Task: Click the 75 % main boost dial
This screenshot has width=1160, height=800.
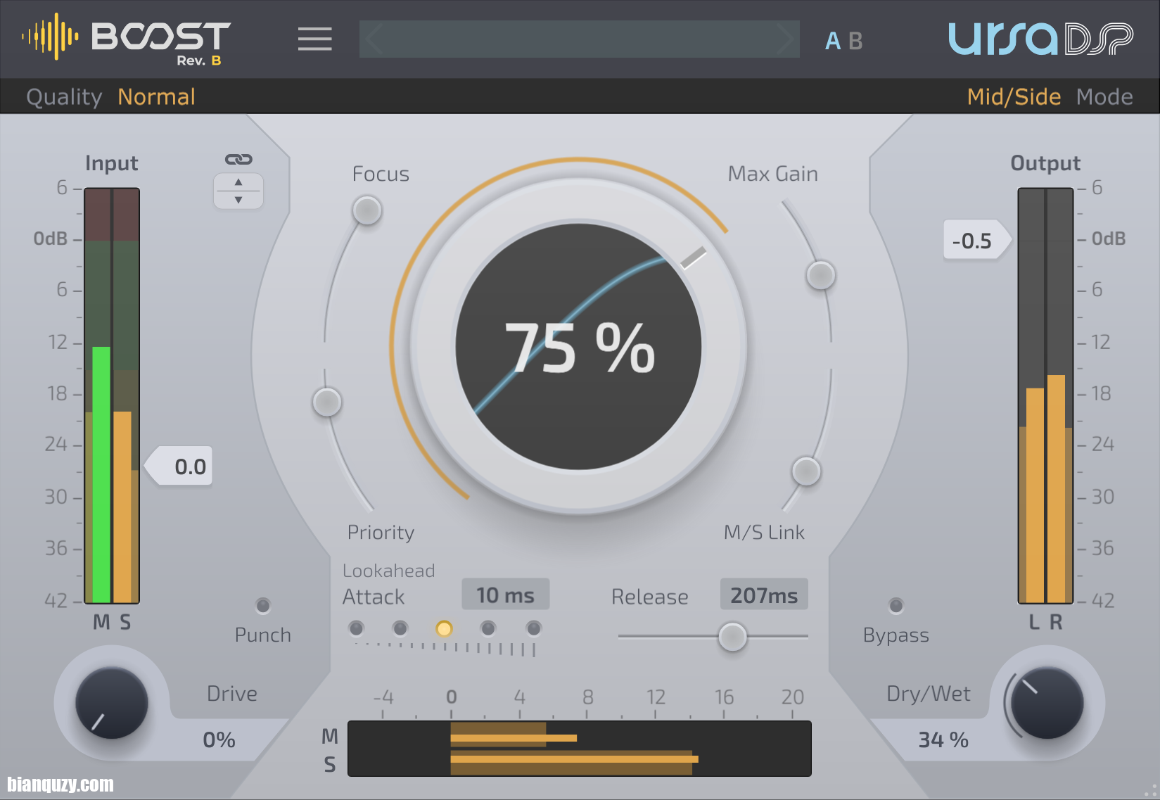Action: click(578, 346)
